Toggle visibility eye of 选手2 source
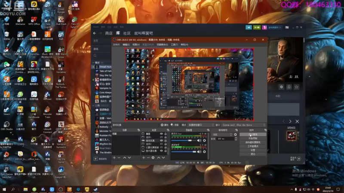344x193 pixels. pyautogui.click(x=162, y=144)
